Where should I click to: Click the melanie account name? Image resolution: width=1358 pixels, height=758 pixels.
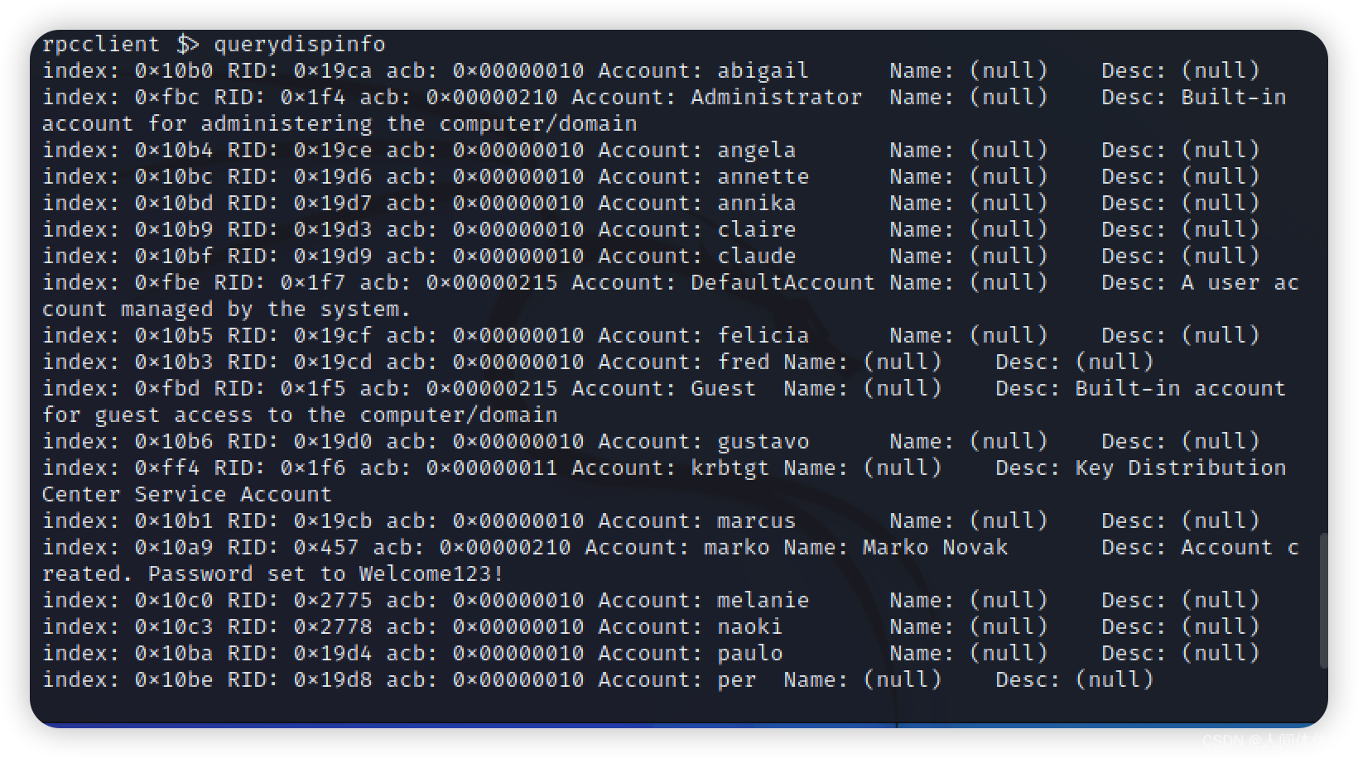[x=763, y=600]
